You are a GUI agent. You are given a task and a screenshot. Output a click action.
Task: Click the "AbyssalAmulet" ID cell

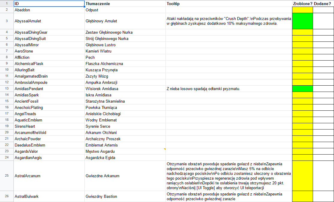pyautogui.click(x=49, y=21)
